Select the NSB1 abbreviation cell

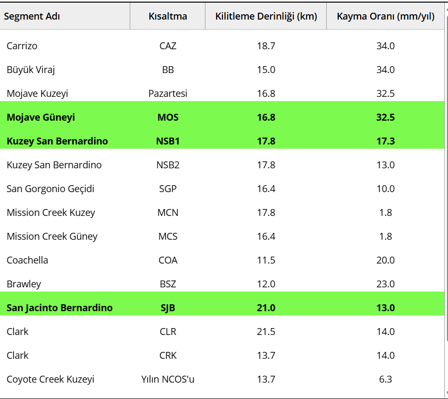pos(168,141)
